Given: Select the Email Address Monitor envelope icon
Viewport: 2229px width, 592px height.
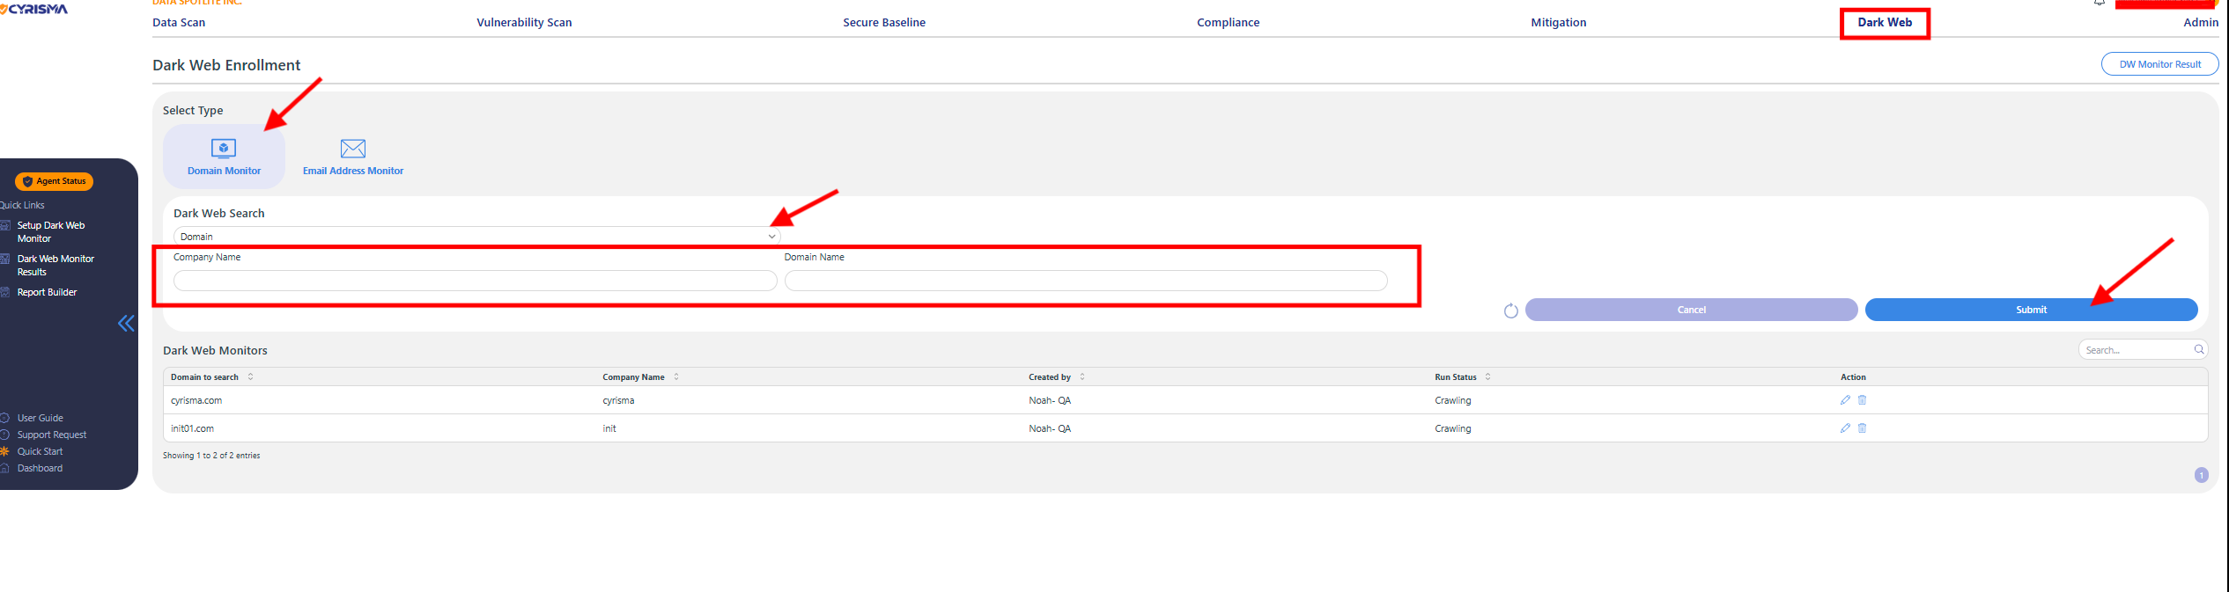Looking at the screenshot, I should (353, 148).
